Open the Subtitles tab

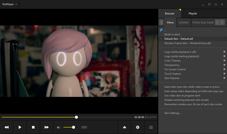click(184, 22)
